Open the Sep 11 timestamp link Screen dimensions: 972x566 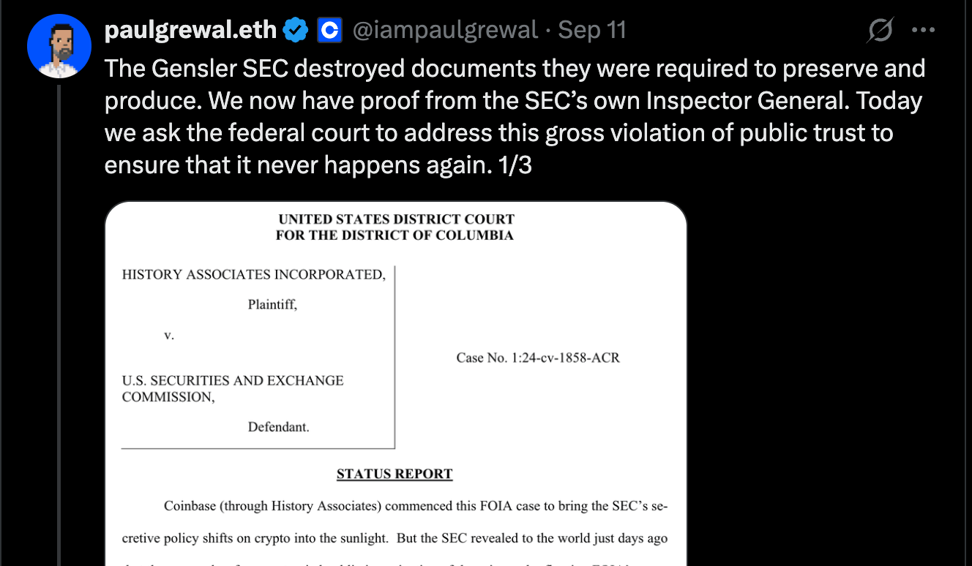point(591,30)
